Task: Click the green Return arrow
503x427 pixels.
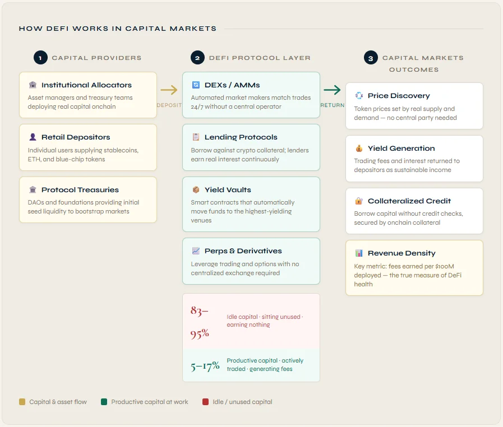Action: pos(332,90)
